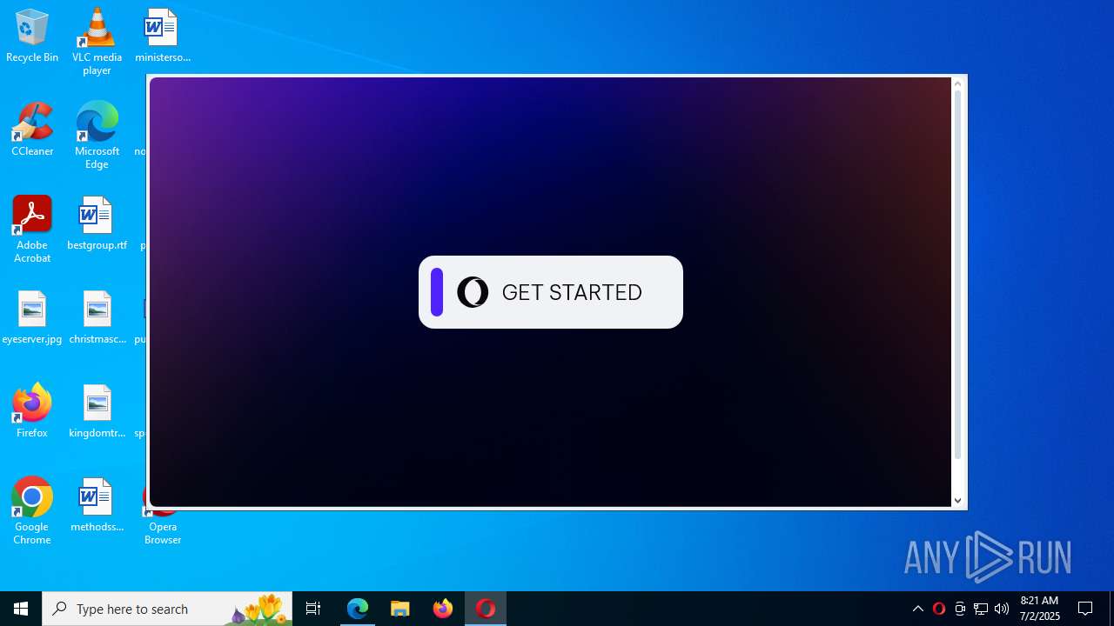Viewport: 1114px width, 626px height.
Task: Open network settings from the tray
Action: 981,609
